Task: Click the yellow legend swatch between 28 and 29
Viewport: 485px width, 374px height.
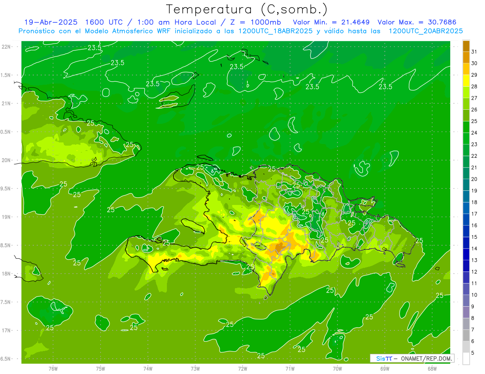Action: click(466, 80)
